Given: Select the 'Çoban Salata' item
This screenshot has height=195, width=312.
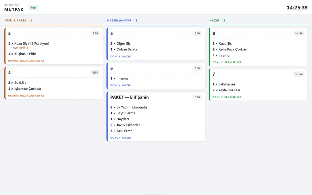Looking at the screenshot, I should [124, 49].
